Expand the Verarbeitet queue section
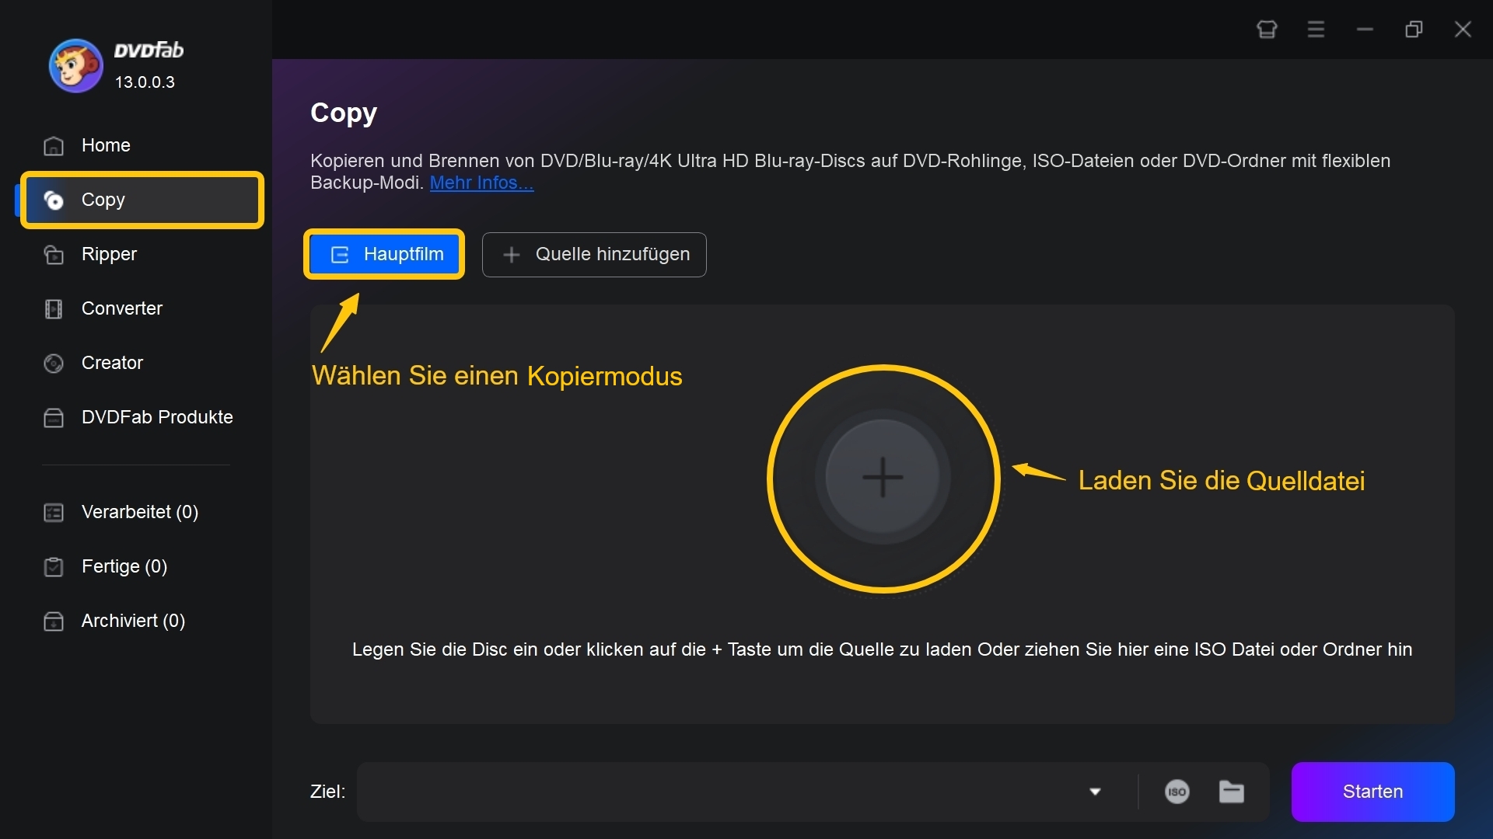The height and width of the screenshot is (839, 1493). click(x=141, y=511)
